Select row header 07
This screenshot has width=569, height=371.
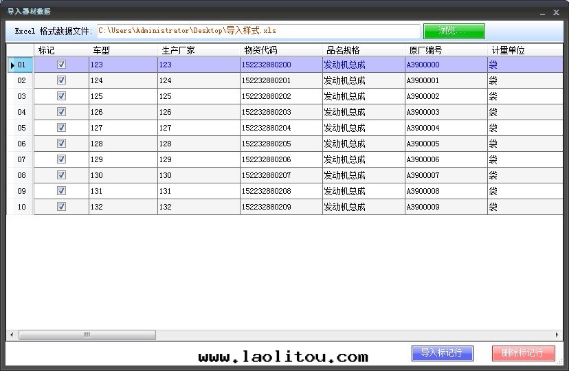[21, 159]
